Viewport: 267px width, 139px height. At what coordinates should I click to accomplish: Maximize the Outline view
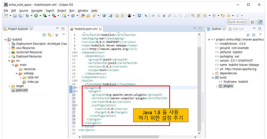point(260,28)
